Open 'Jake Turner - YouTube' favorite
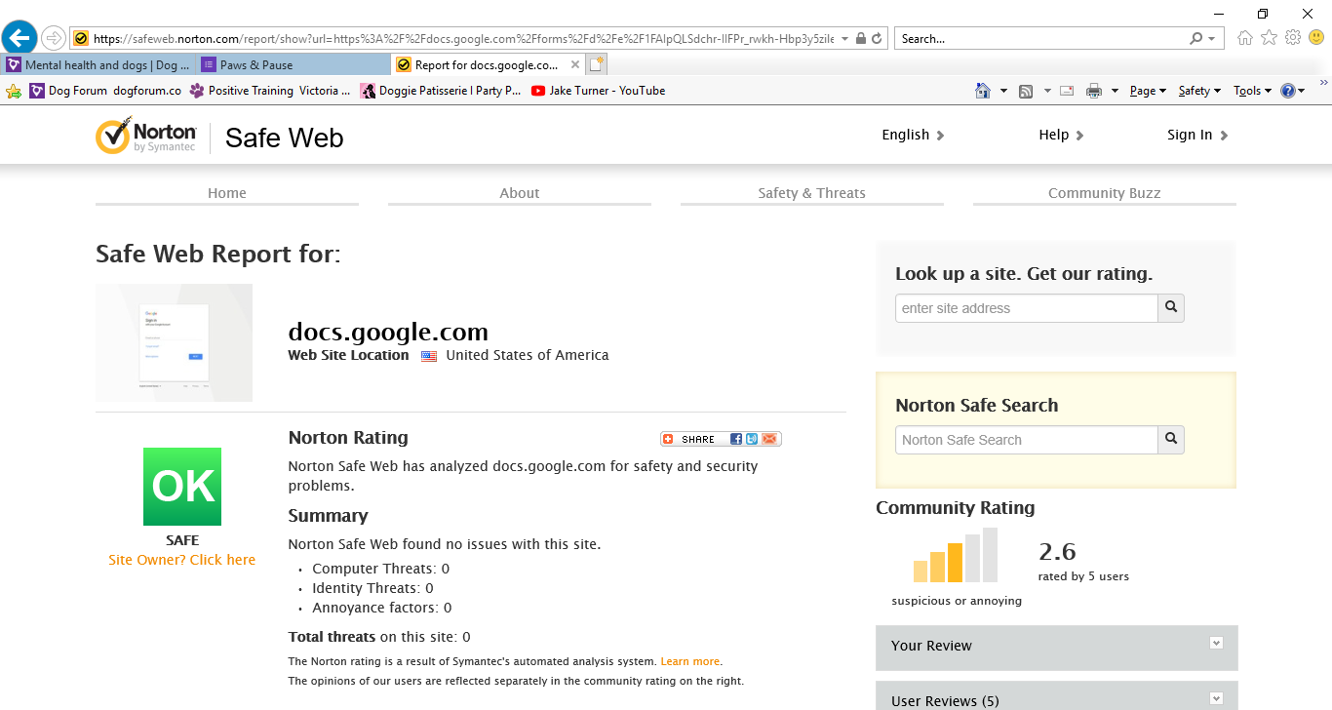 coord(599,91)
